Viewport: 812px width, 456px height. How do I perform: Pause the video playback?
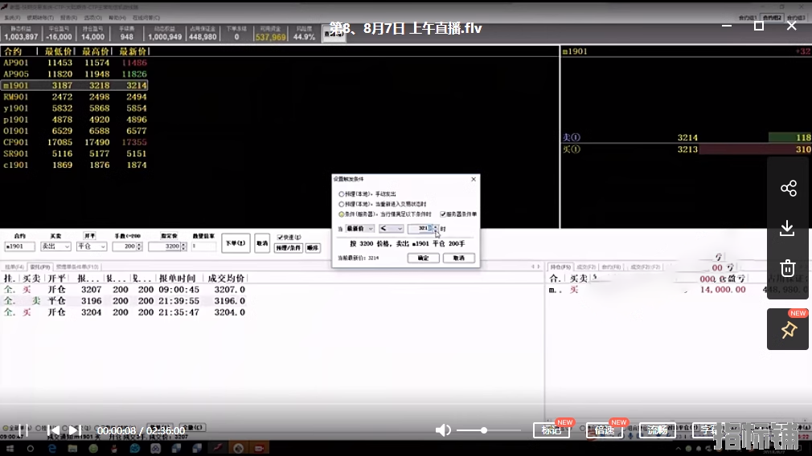(x=23, y=430)
